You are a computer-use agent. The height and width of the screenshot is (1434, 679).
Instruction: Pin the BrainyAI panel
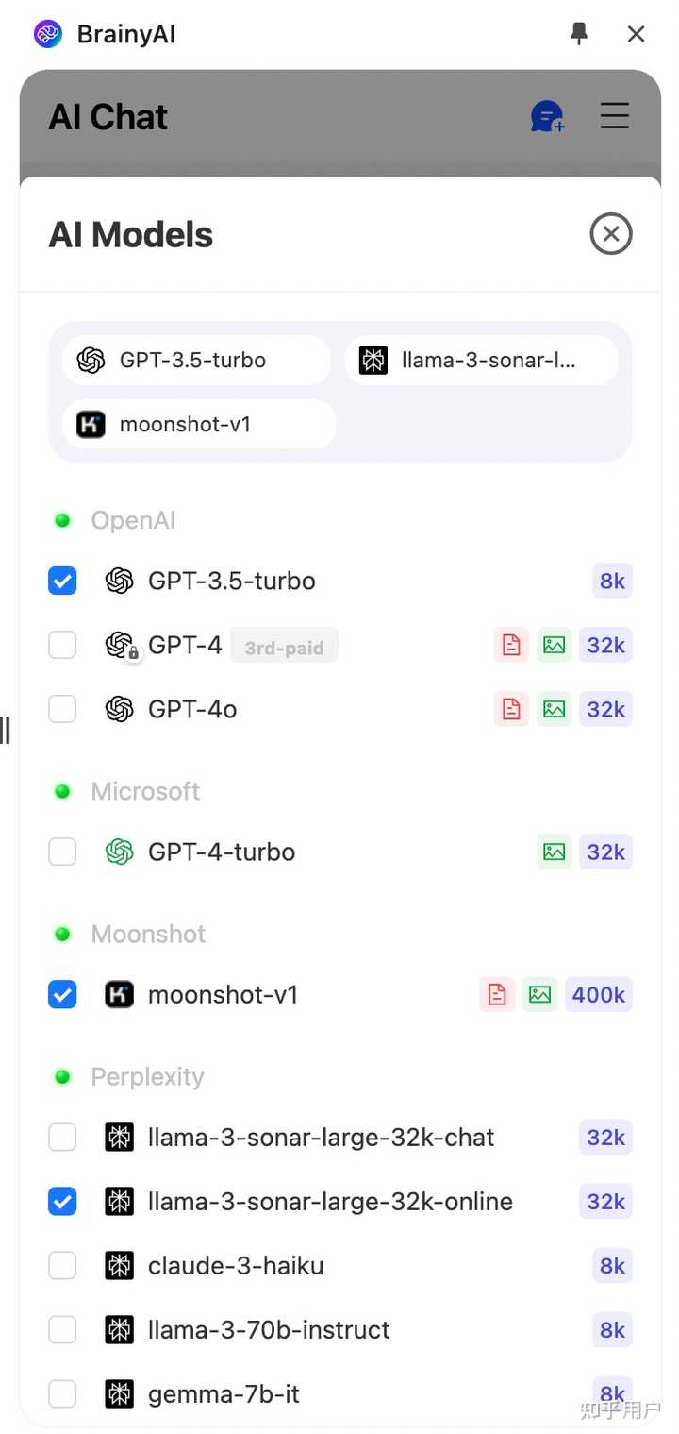pyautogui.click(x=579, y=34)
